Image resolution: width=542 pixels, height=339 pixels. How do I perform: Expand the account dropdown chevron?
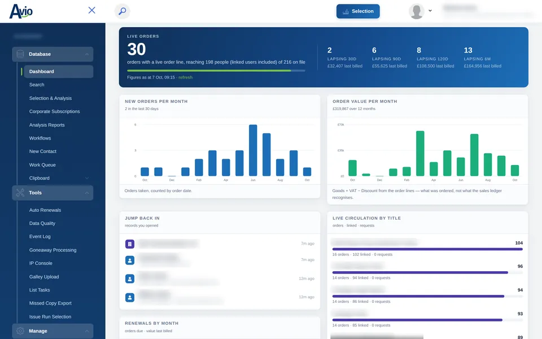tap(430, 11)
